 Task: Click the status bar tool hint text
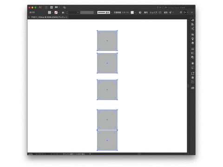(74, 154)
